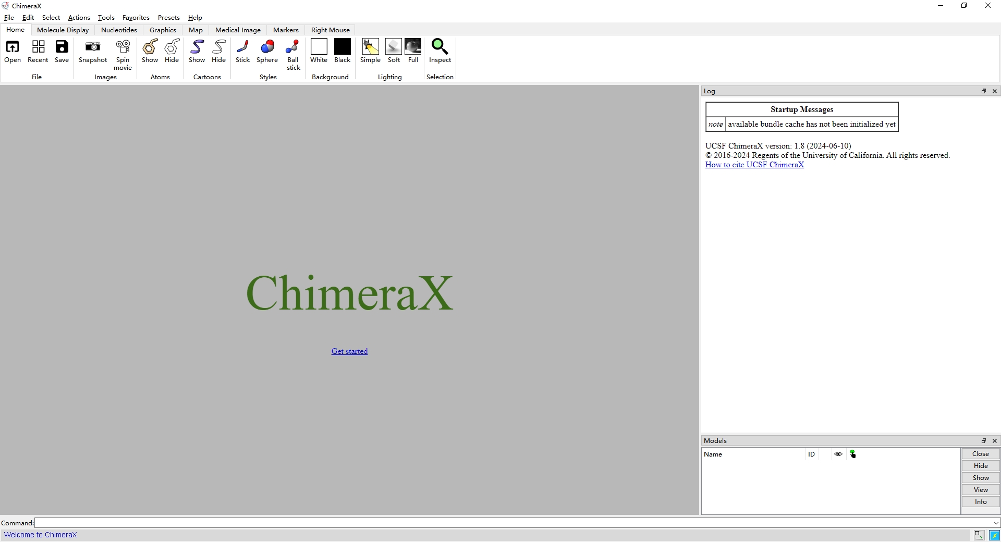1001x542 pixels.
Task: Show atoms using Atoms Show icon
Action: pyautogui.click(x=150, y=51)
